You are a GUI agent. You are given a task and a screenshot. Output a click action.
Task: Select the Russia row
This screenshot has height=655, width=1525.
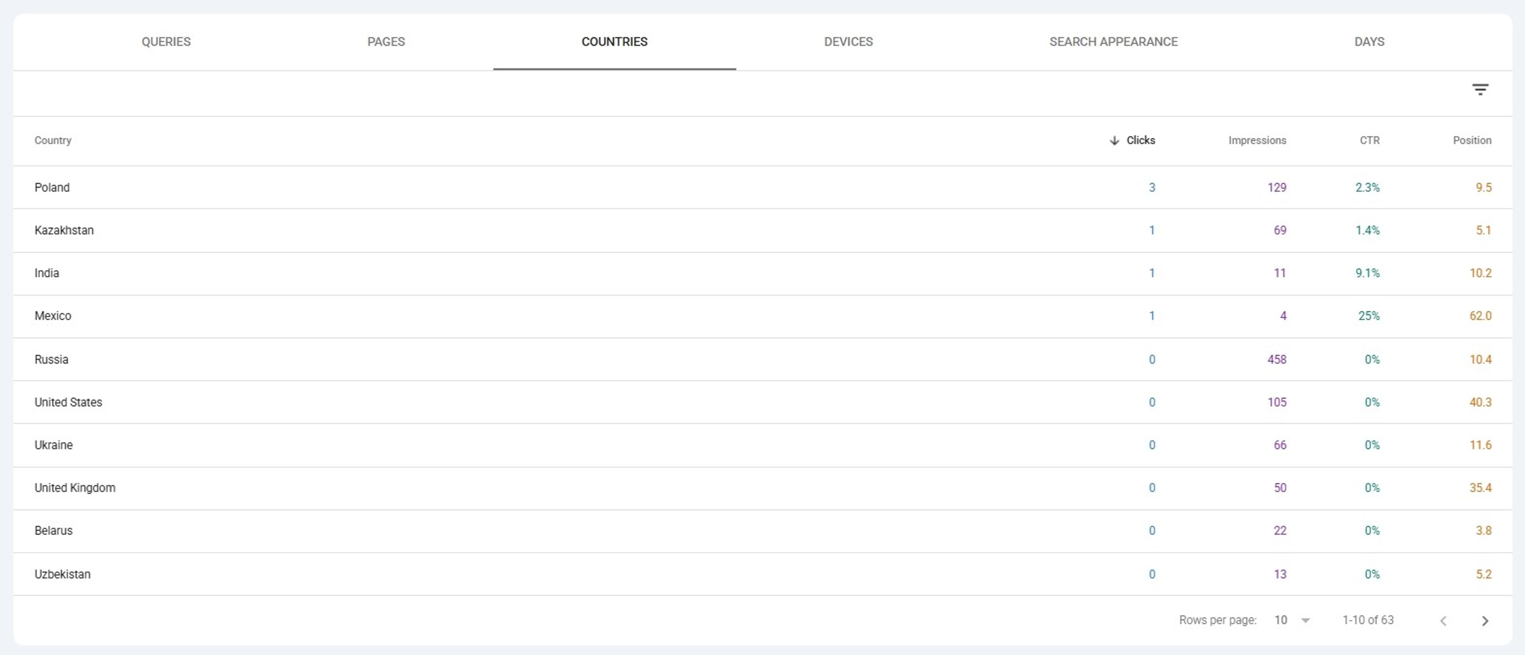[762, 359]
